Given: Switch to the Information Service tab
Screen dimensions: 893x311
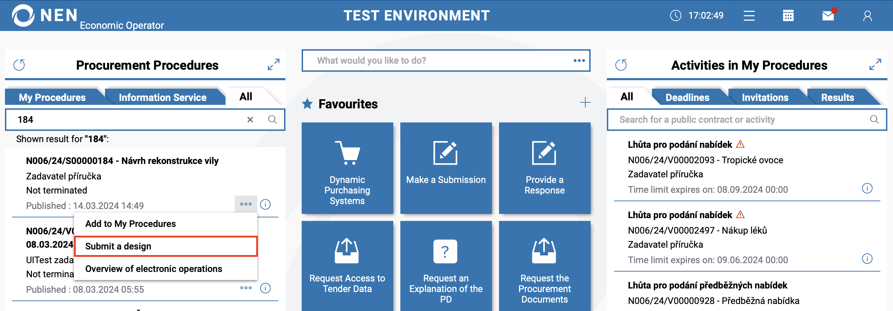Looking at the screenshot, I should pos(162,97).
